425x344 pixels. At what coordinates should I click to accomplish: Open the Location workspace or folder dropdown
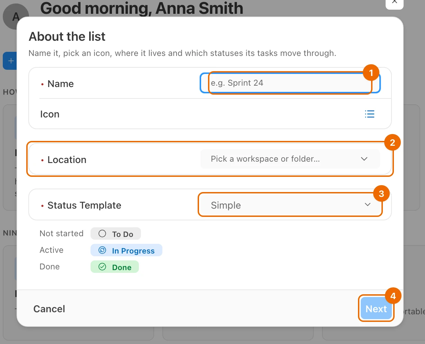pyautogui.click(x=290, y=159)
